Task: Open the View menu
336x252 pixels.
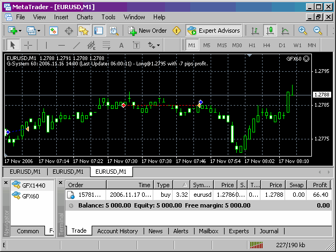Action: [x=39, y=17]
